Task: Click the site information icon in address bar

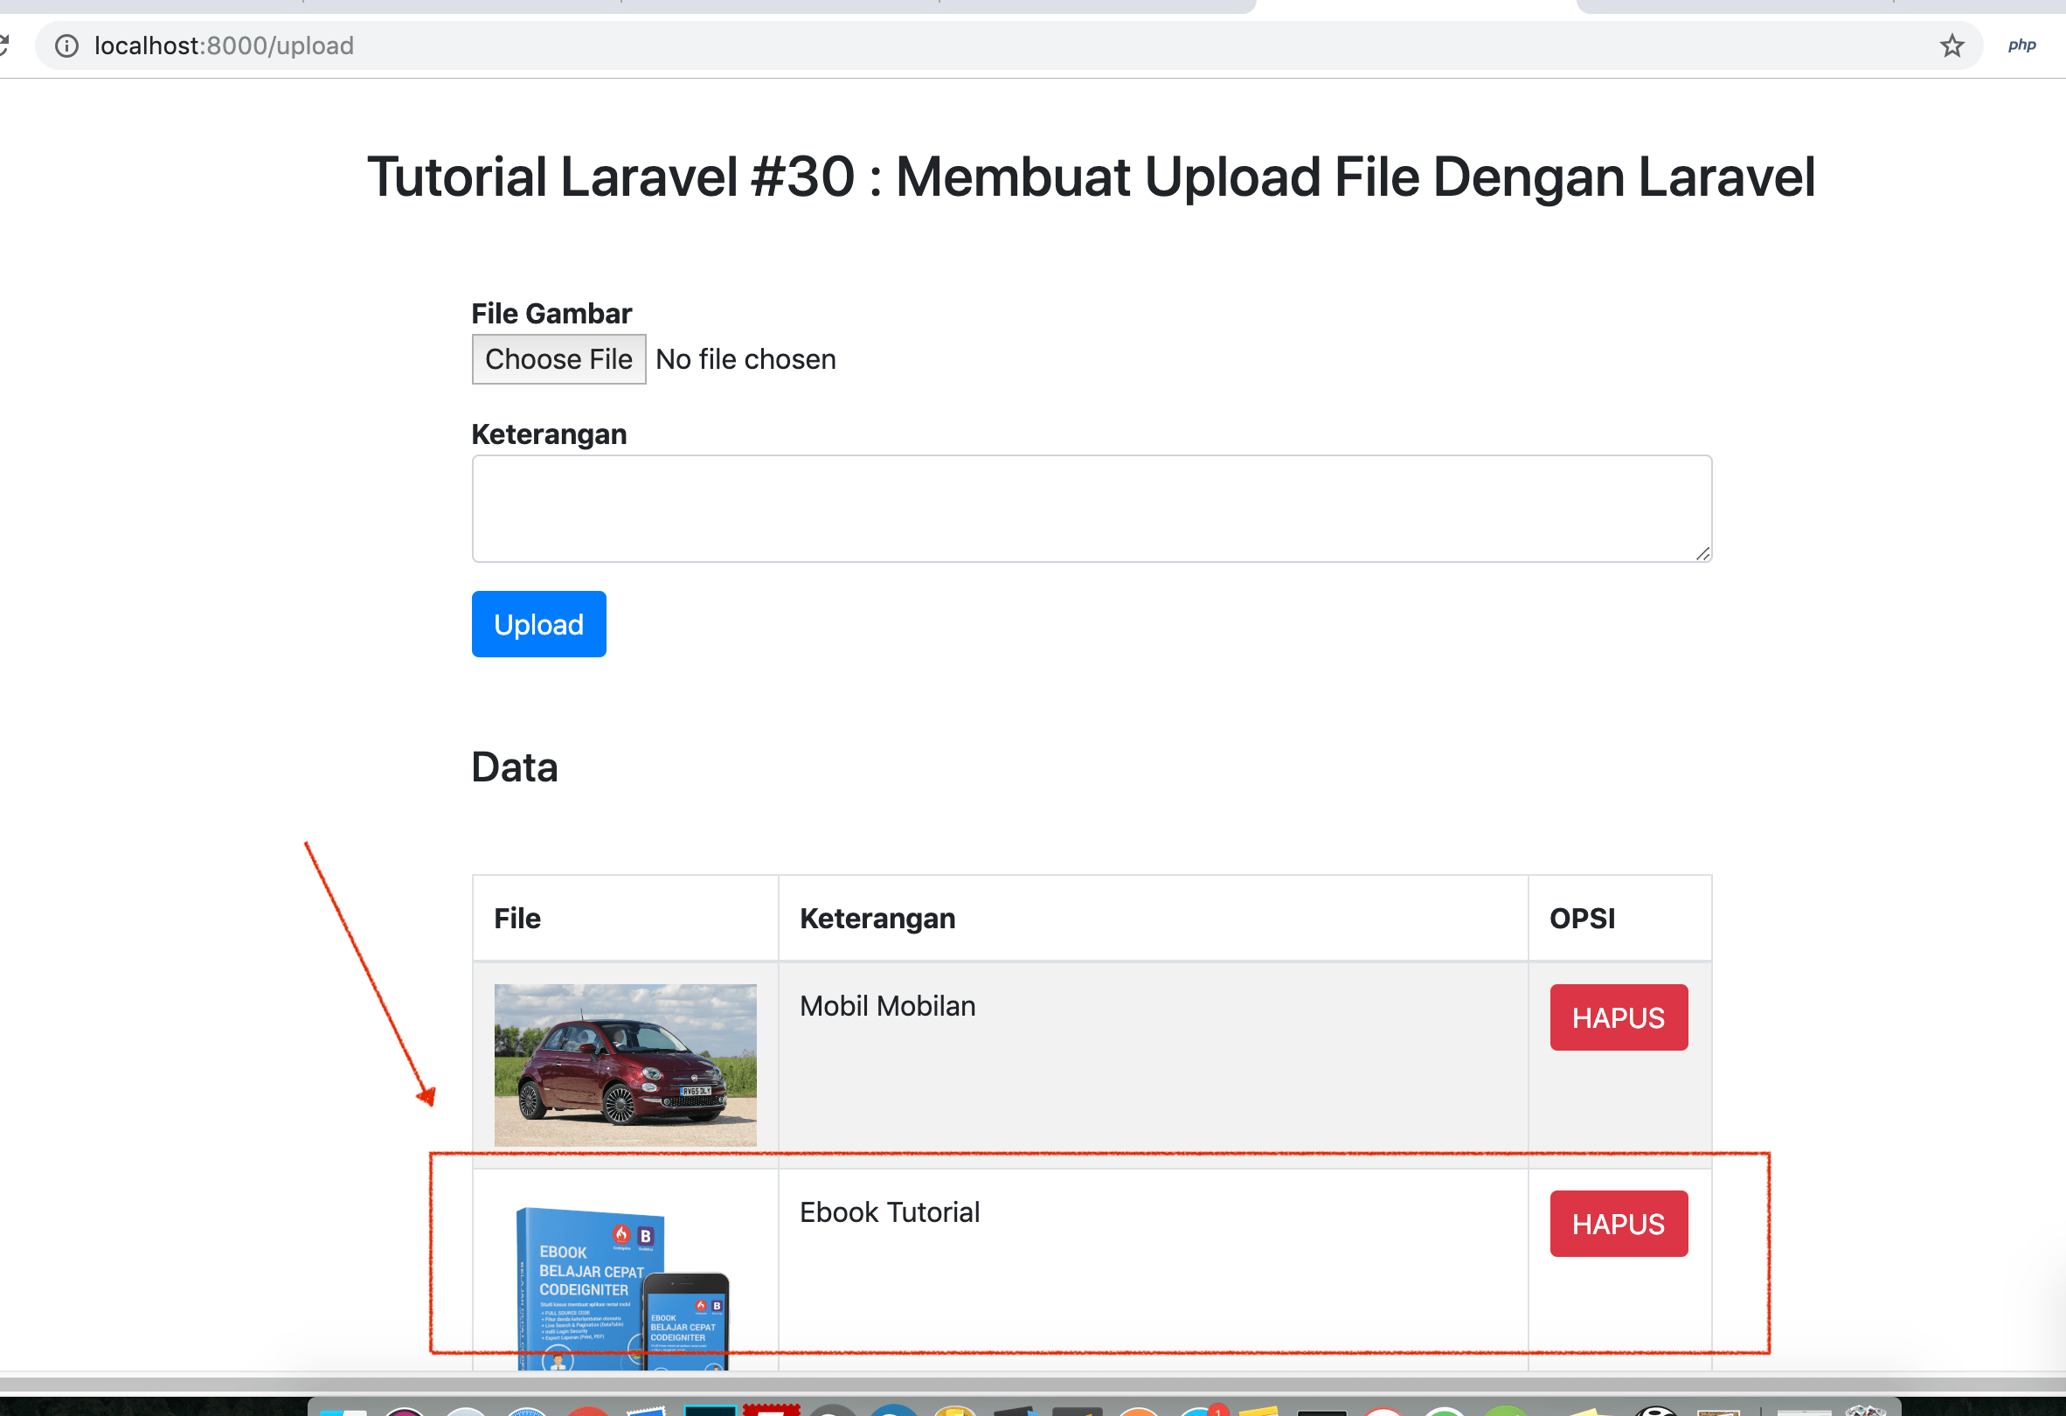Action: coord(66,45)
